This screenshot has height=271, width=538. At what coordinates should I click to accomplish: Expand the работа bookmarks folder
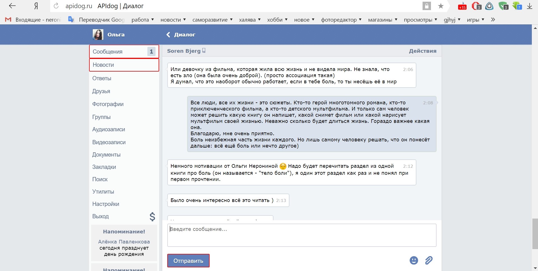(143, 20)
